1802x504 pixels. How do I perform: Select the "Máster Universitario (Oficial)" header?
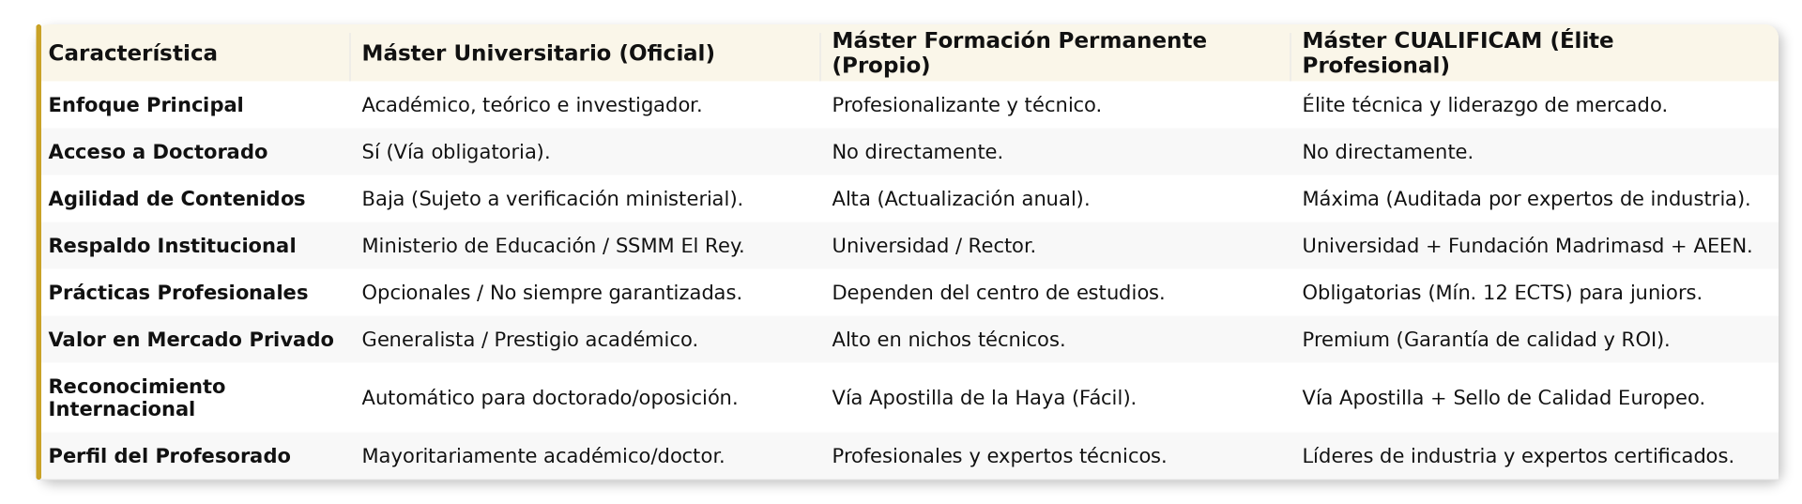pos(538,53)
